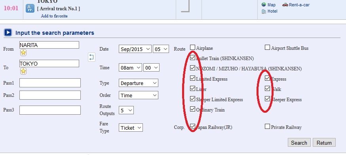
Task: Enable the Airport Shuttle Bus checkbox
Action: tap(268, 47)
